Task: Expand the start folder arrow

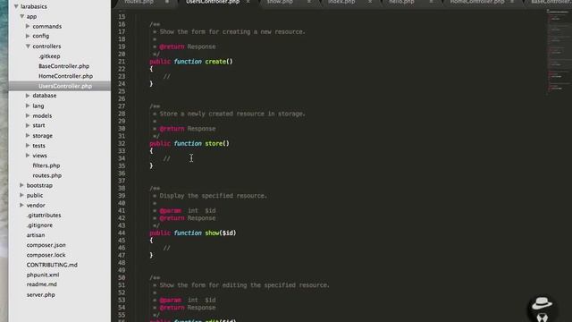Action: coord(28,125)
